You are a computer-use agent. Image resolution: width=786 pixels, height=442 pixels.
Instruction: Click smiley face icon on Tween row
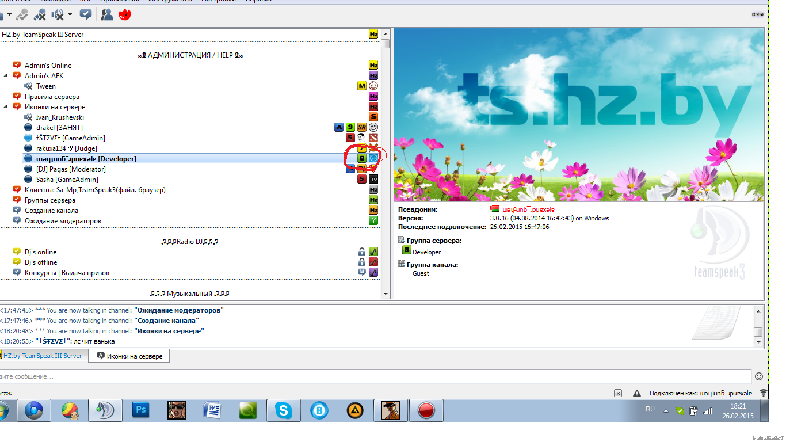pos(373,86)
